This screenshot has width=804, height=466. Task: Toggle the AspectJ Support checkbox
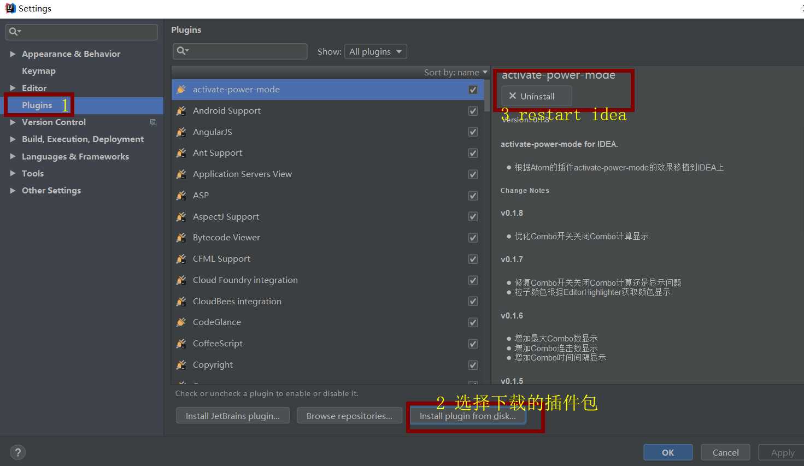473,217
